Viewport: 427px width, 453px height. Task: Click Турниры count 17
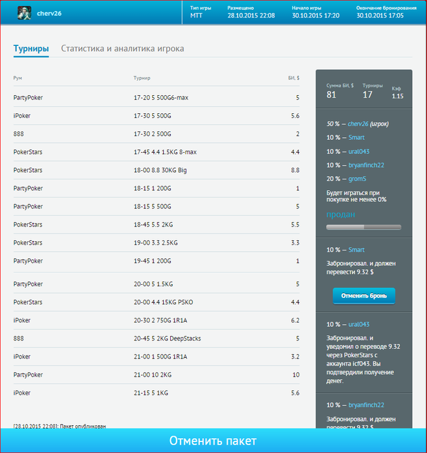click(x=367, y=94)
